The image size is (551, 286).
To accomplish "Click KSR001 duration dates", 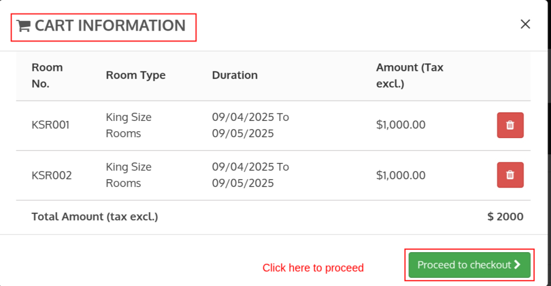I will click(x=250, y=125).
